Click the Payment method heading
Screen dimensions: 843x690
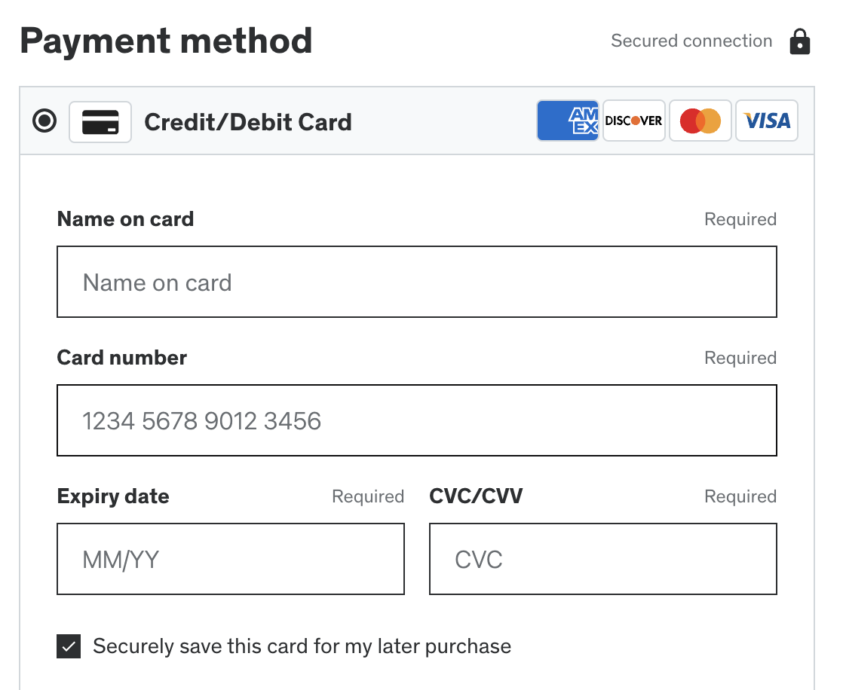point(166,41)
